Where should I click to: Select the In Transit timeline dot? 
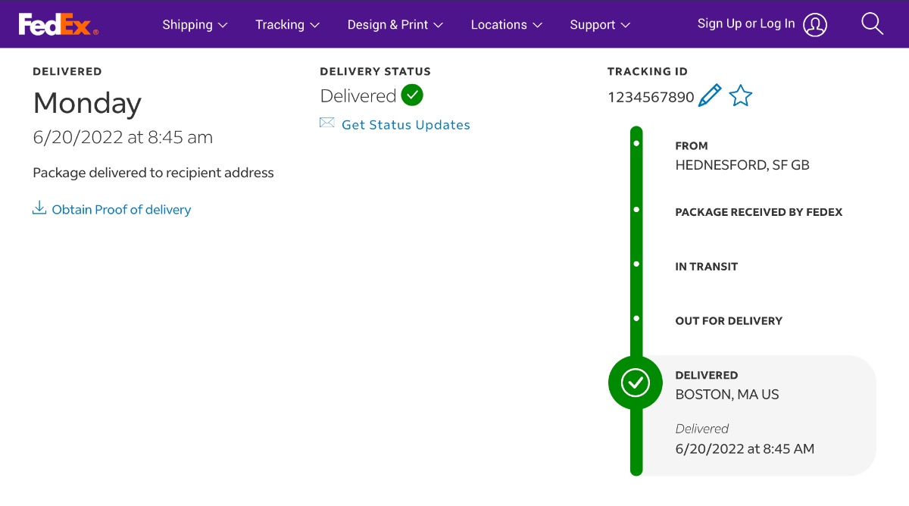636,264
